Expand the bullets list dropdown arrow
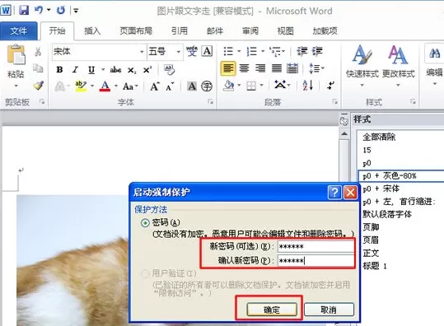Viewport: 444px width, 326px height. pos(239,51)
